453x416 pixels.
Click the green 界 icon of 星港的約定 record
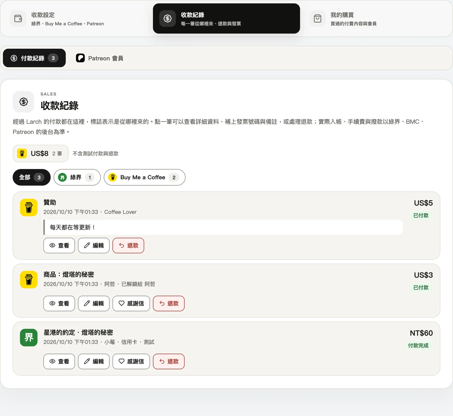click(29, 338)
